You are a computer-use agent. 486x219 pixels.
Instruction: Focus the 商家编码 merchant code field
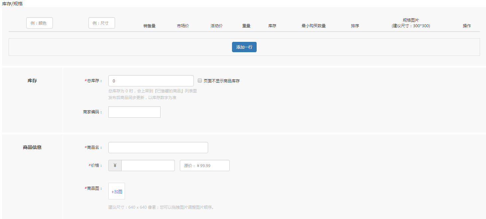click(x=134, y=112)
